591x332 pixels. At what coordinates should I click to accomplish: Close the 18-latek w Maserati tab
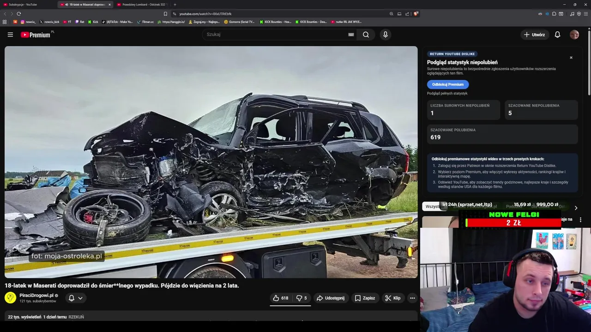tap(109, 5)
